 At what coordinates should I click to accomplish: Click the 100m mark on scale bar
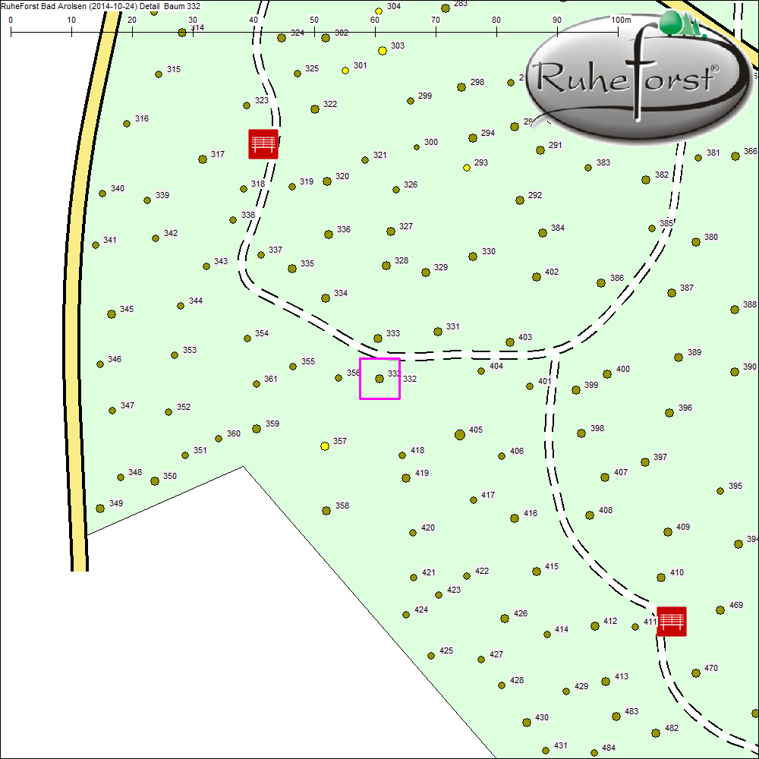point(618,33)
